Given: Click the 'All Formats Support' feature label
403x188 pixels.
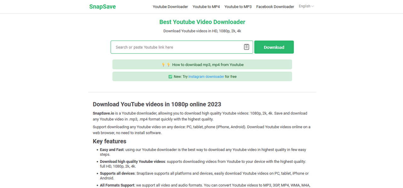Looking at the screenshot, I should (117, 185).
